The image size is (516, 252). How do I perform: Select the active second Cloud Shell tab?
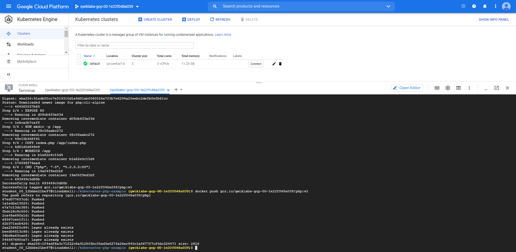pyautogui.click(x=137, y=90)
